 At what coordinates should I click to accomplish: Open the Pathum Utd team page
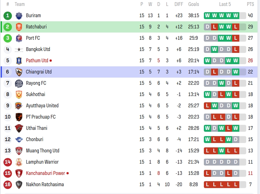pos(37,61)
